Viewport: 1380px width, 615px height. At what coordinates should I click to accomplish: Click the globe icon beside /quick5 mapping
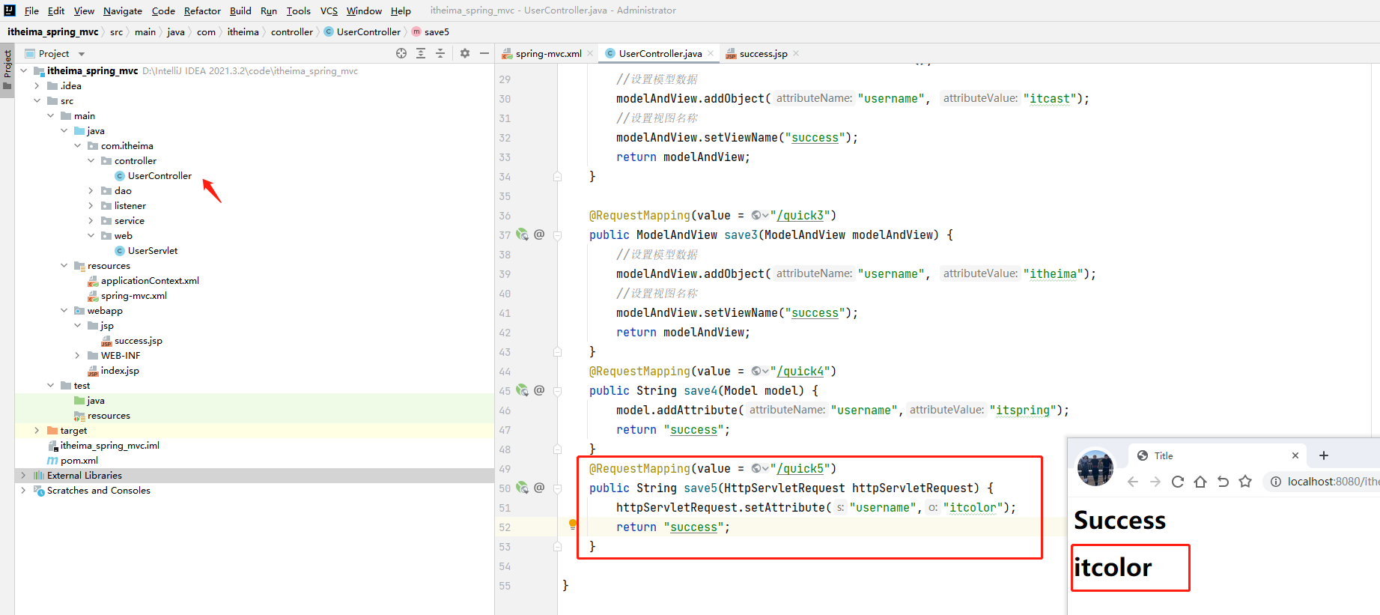click(757, 468)
